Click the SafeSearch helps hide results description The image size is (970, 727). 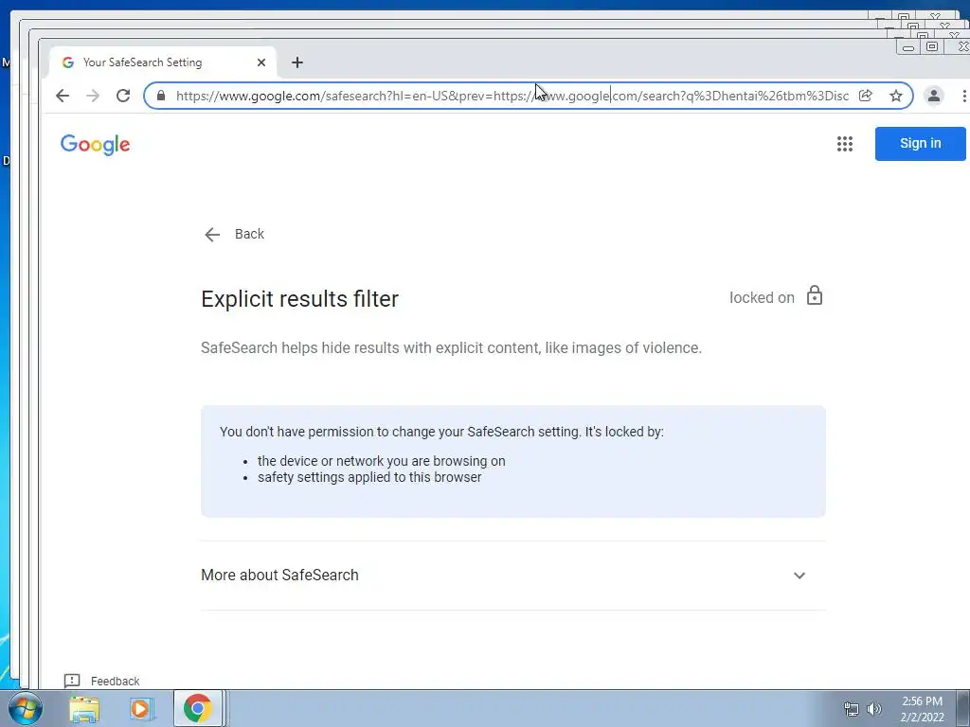tap(451, 348)
